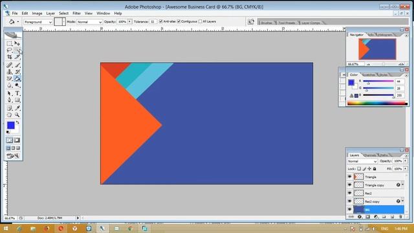Screen dimensions: 414x233
Task: Select the Rectangle shape tool
Action: click(17, 100)
